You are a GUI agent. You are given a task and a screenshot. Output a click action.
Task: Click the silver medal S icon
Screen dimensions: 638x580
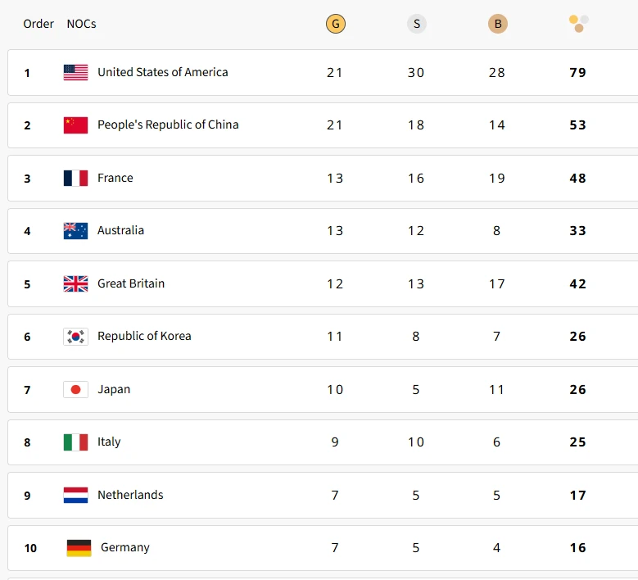tap(416, 24)
